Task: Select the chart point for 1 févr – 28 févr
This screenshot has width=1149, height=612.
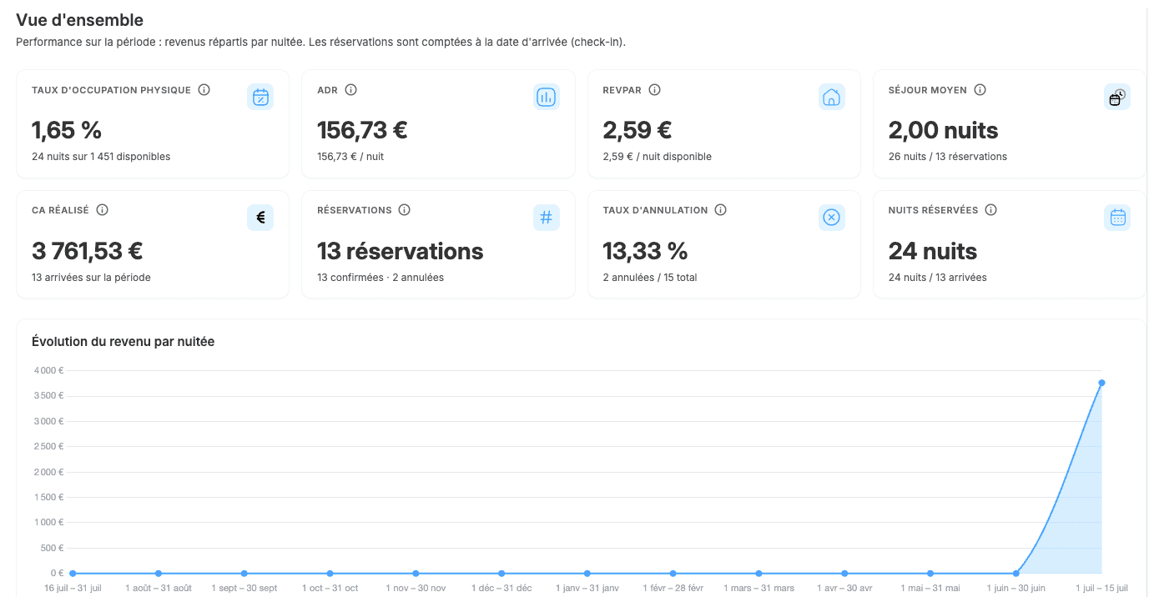Action: pos(673,574)
